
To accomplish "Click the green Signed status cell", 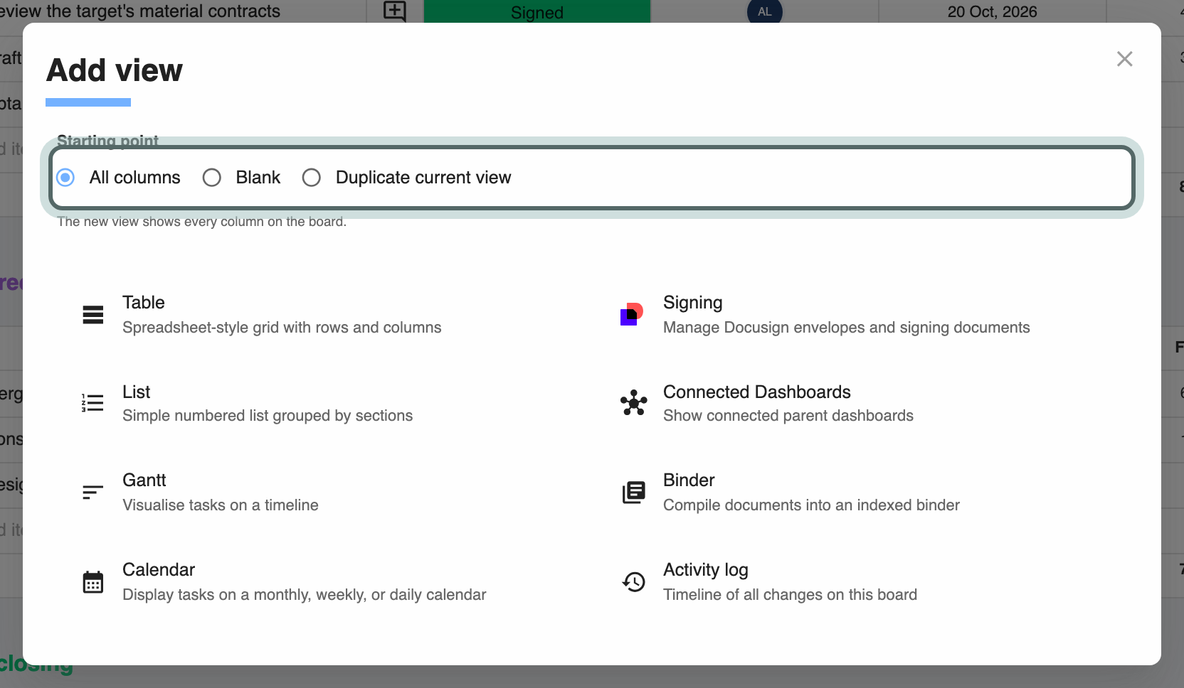I will point(537,11).
